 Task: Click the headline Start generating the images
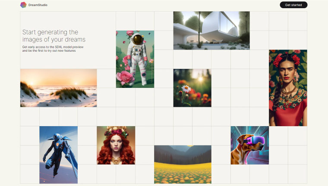[x=54, y=36]
